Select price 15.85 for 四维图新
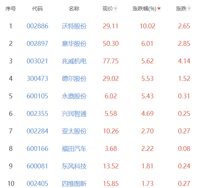This screenshot has width=201, height=188. 111,184
